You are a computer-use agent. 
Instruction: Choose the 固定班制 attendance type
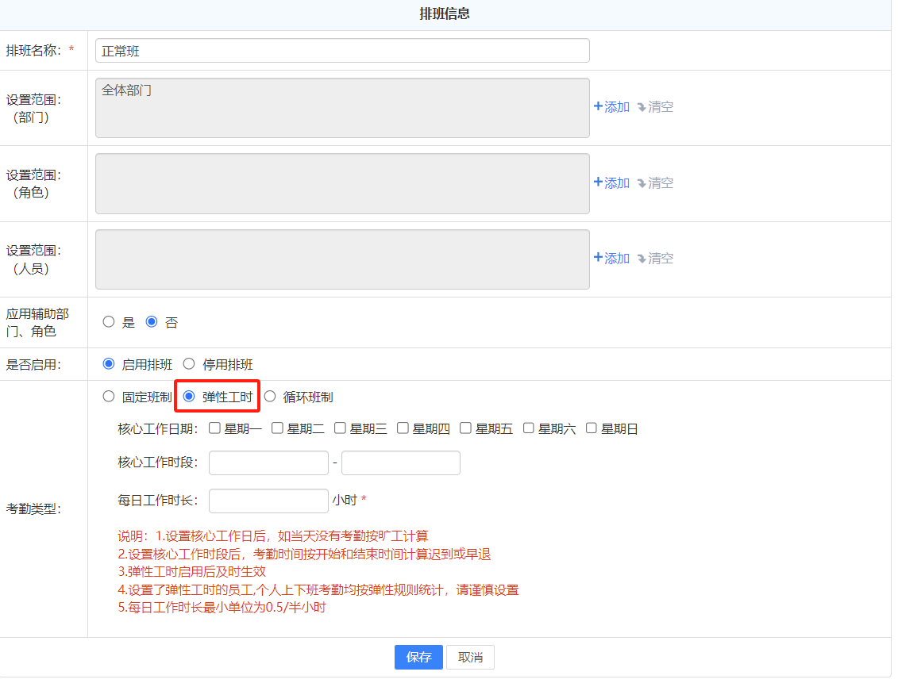(109, 397)
